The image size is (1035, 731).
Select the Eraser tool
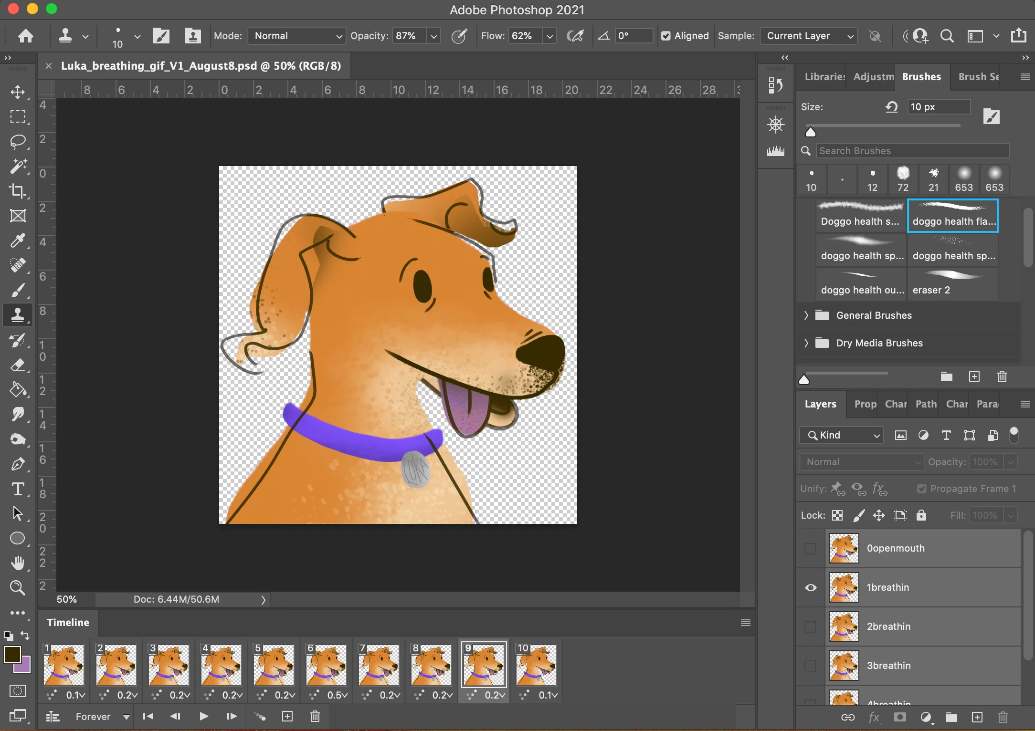18,365
